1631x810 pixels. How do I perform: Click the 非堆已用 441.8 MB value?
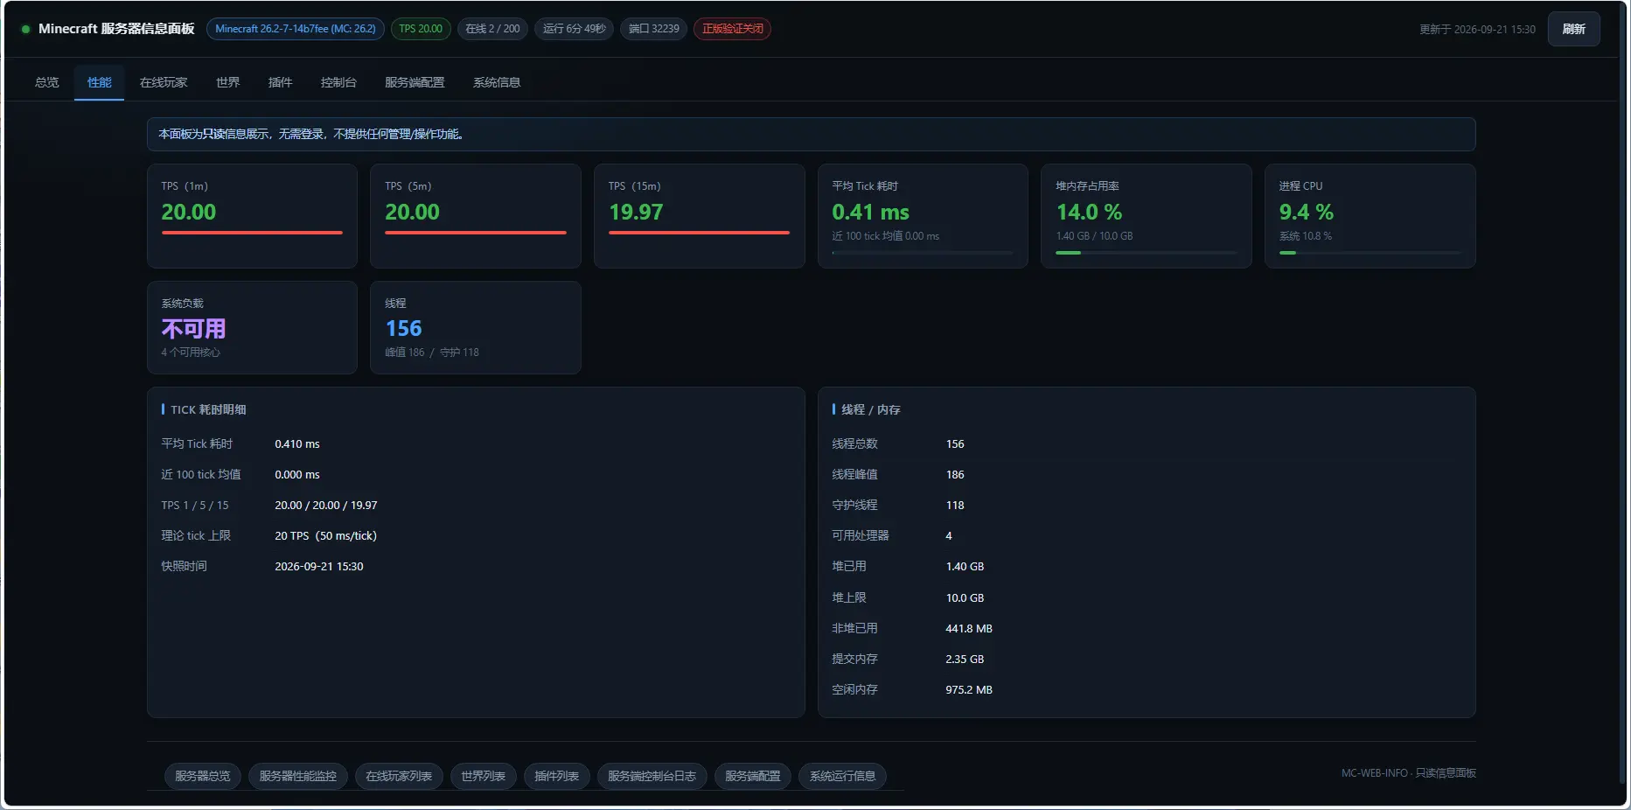click(x=969, y=628)
